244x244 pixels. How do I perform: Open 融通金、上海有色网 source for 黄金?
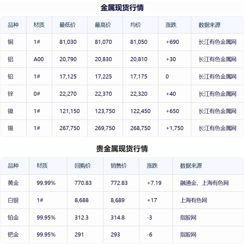coord(204,183)
